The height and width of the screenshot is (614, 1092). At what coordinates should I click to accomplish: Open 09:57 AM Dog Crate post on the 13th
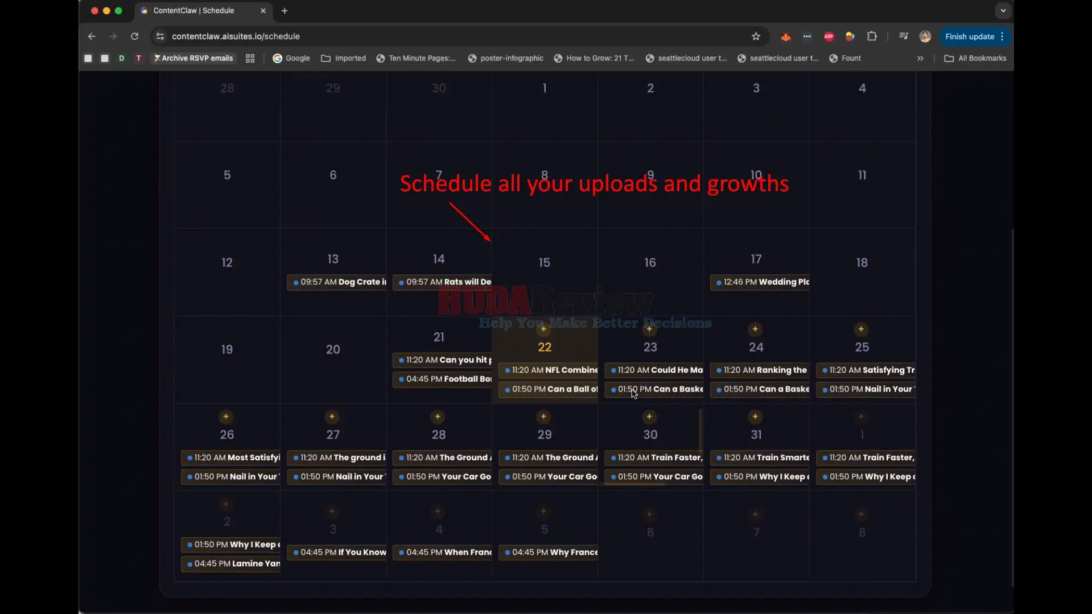336,282
